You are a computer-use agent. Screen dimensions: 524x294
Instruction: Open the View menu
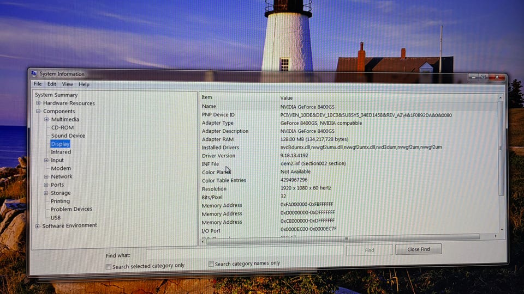tap(67, 84)
